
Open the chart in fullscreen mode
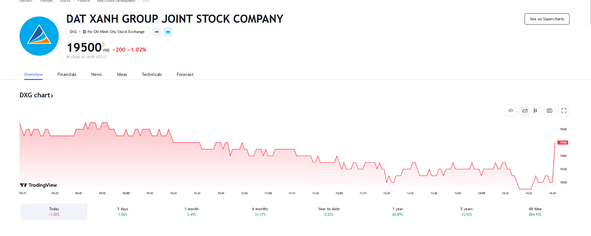564,111
